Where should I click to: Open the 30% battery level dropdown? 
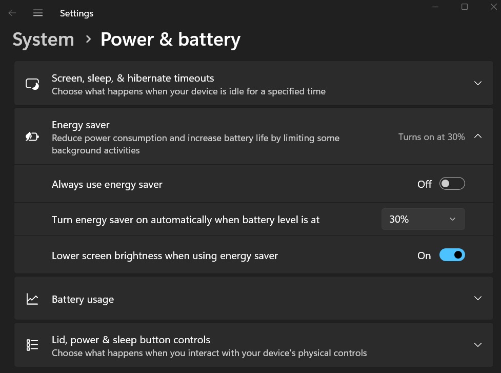[x=423, y=219]
